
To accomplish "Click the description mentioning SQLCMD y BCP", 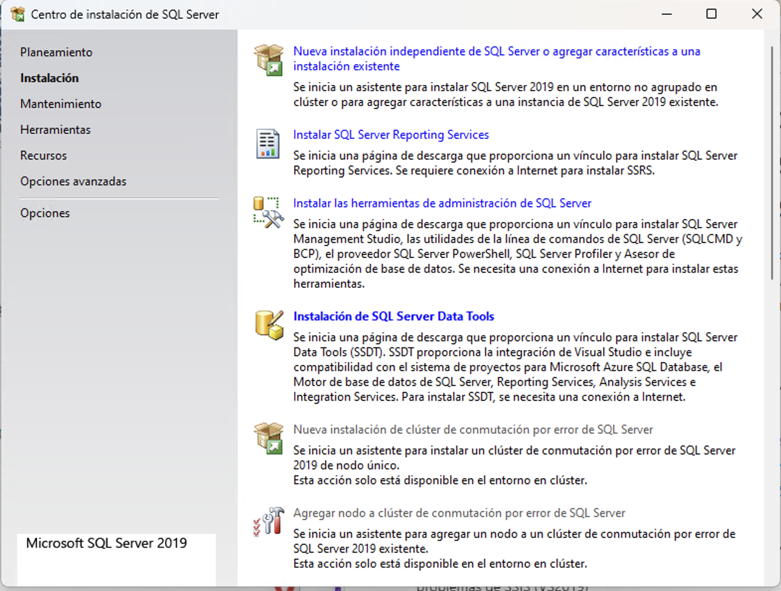I will [518, 254].
